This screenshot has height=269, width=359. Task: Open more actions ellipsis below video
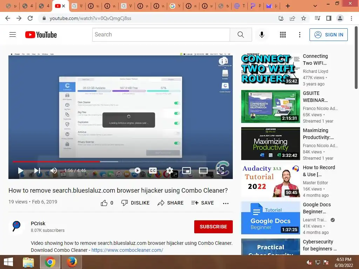[x=226, y=203]
